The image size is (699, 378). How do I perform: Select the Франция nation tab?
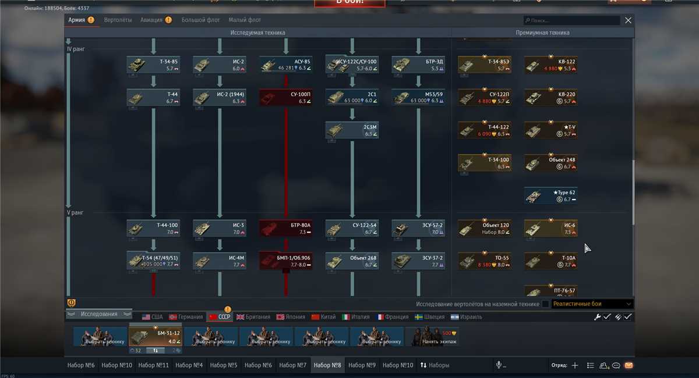coord(393,317)
